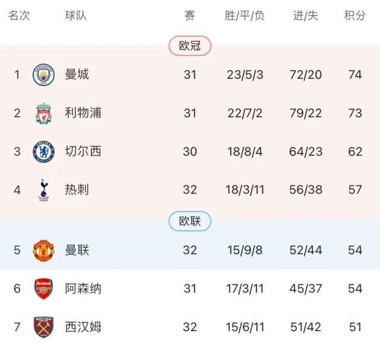The image size is (380, 349).
Task: Click the Manchester United club crest
Action: pyautogui.click(x=43, y=250)
